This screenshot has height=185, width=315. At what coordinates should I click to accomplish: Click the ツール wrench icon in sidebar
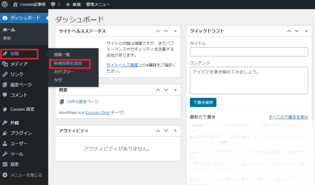coord(5,154)
